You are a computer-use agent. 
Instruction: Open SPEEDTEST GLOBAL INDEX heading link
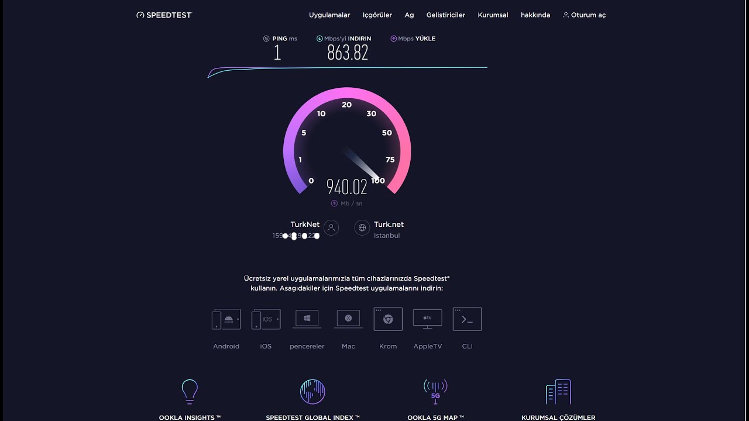tap(312, 417)
